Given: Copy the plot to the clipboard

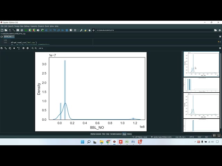Looking at the screenshot, I should point(10,48).
